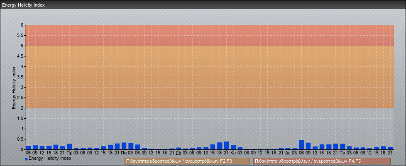406x166 pixels.
Task: Click the bar above the Σά label
Action: (x=179, y=149)
